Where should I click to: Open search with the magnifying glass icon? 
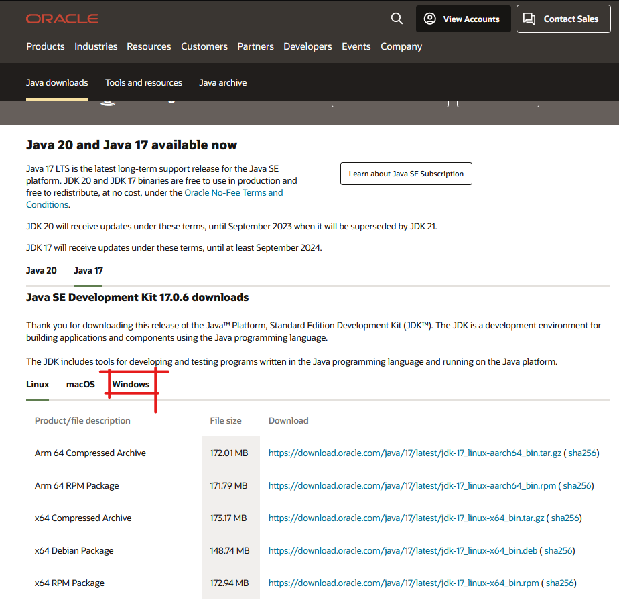(x=397, y=19)
